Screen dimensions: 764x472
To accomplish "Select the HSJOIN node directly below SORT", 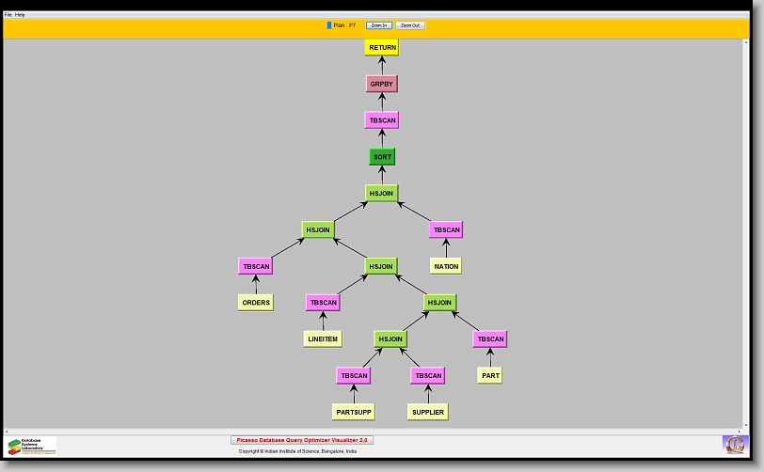I will pyautogui.click(x=382, y=193).
